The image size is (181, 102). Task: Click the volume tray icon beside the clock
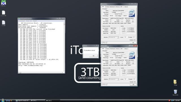(174, 101)
